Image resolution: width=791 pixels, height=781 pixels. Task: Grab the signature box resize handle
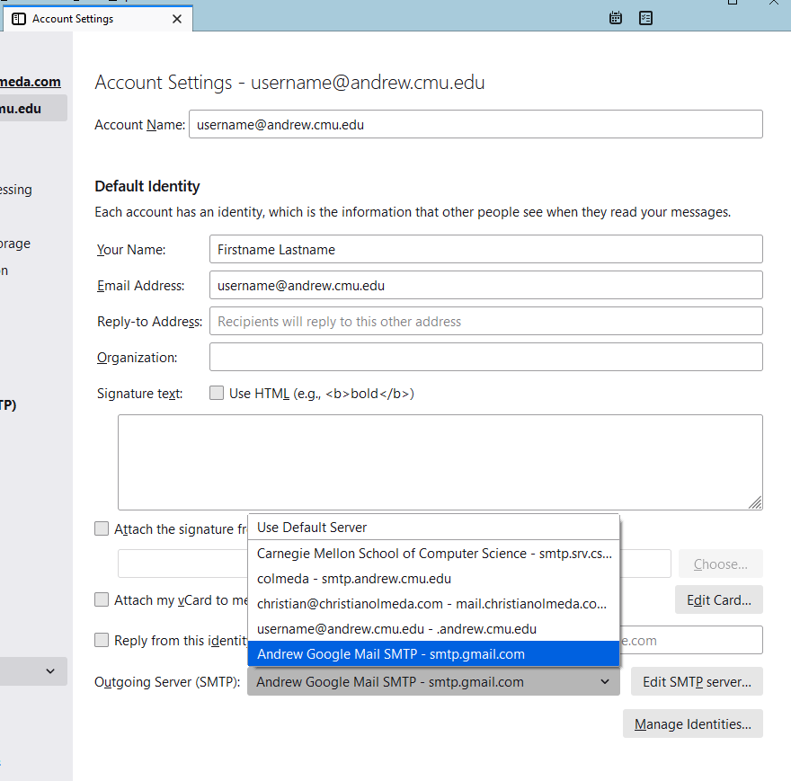pyautogui.click(x=755, y=502)
